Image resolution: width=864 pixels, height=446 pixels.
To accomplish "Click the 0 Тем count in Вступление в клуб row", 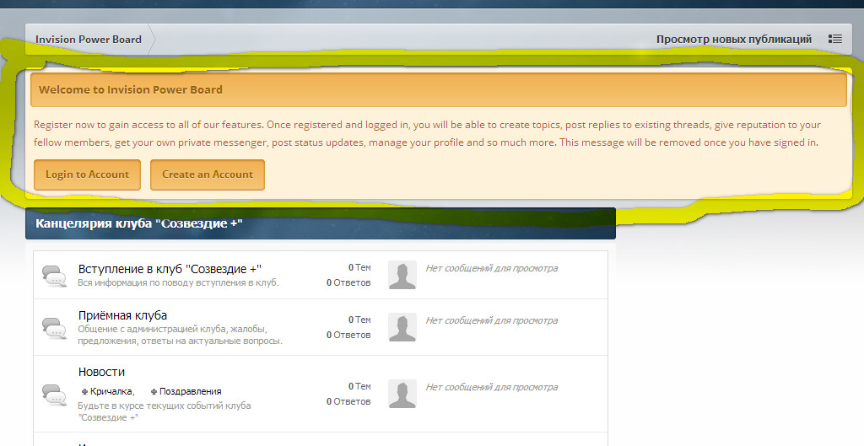I will coord(359,267).
